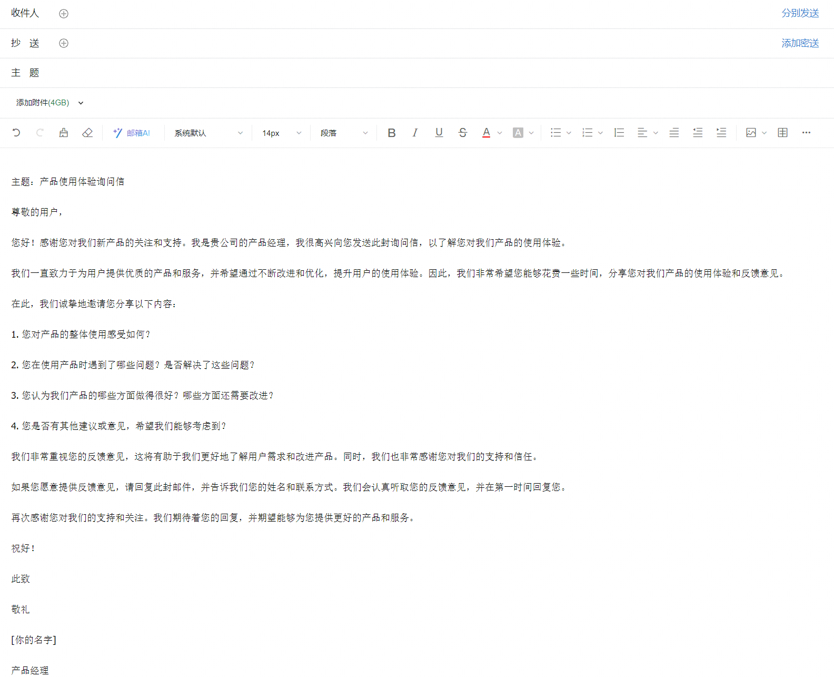
Task: Toggle underline formatting
Action: (439, 133)
